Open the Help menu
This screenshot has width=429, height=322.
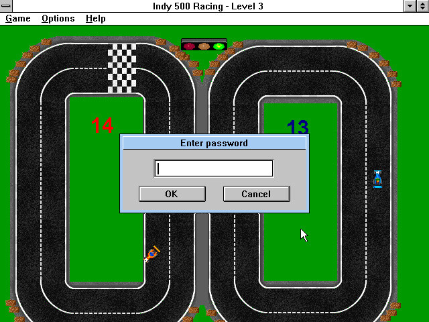[x=95, y=19]
